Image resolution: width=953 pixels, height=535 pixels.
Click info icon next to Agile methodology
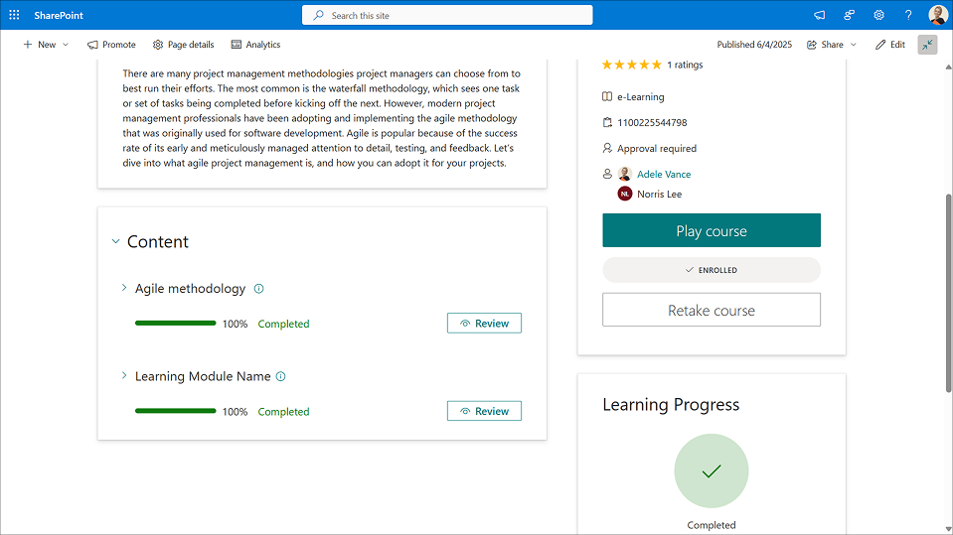click(x=259, y=289)
